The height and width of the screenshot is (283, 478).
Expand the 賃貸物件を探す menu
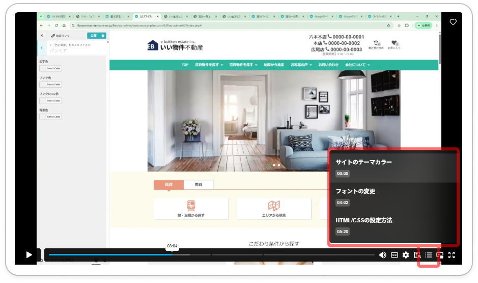coord(209,65)
